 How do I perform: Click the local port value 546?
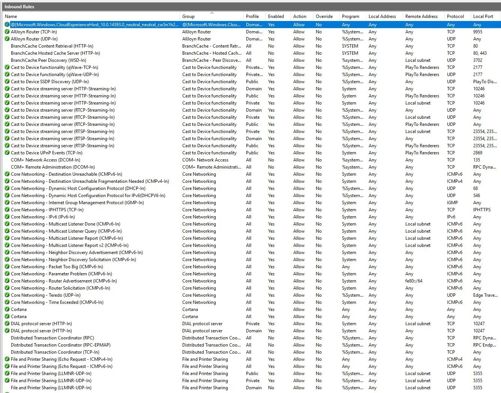pyautogui.click(x=477, y=196)
